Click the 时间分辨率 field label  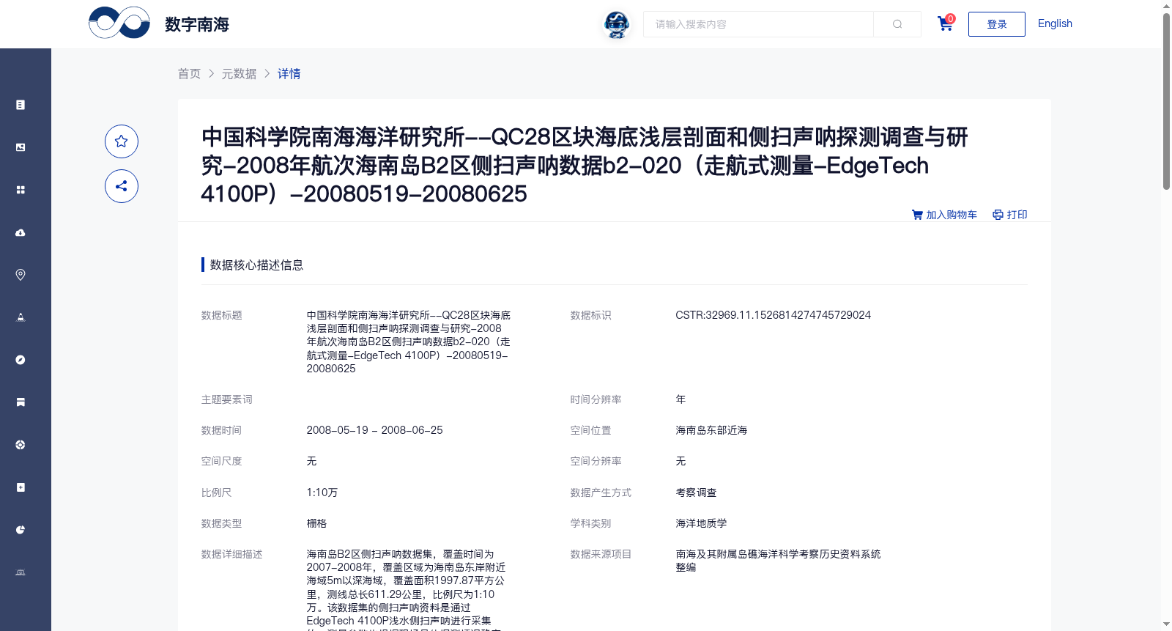pyautogui.click(x=596, y=399)
